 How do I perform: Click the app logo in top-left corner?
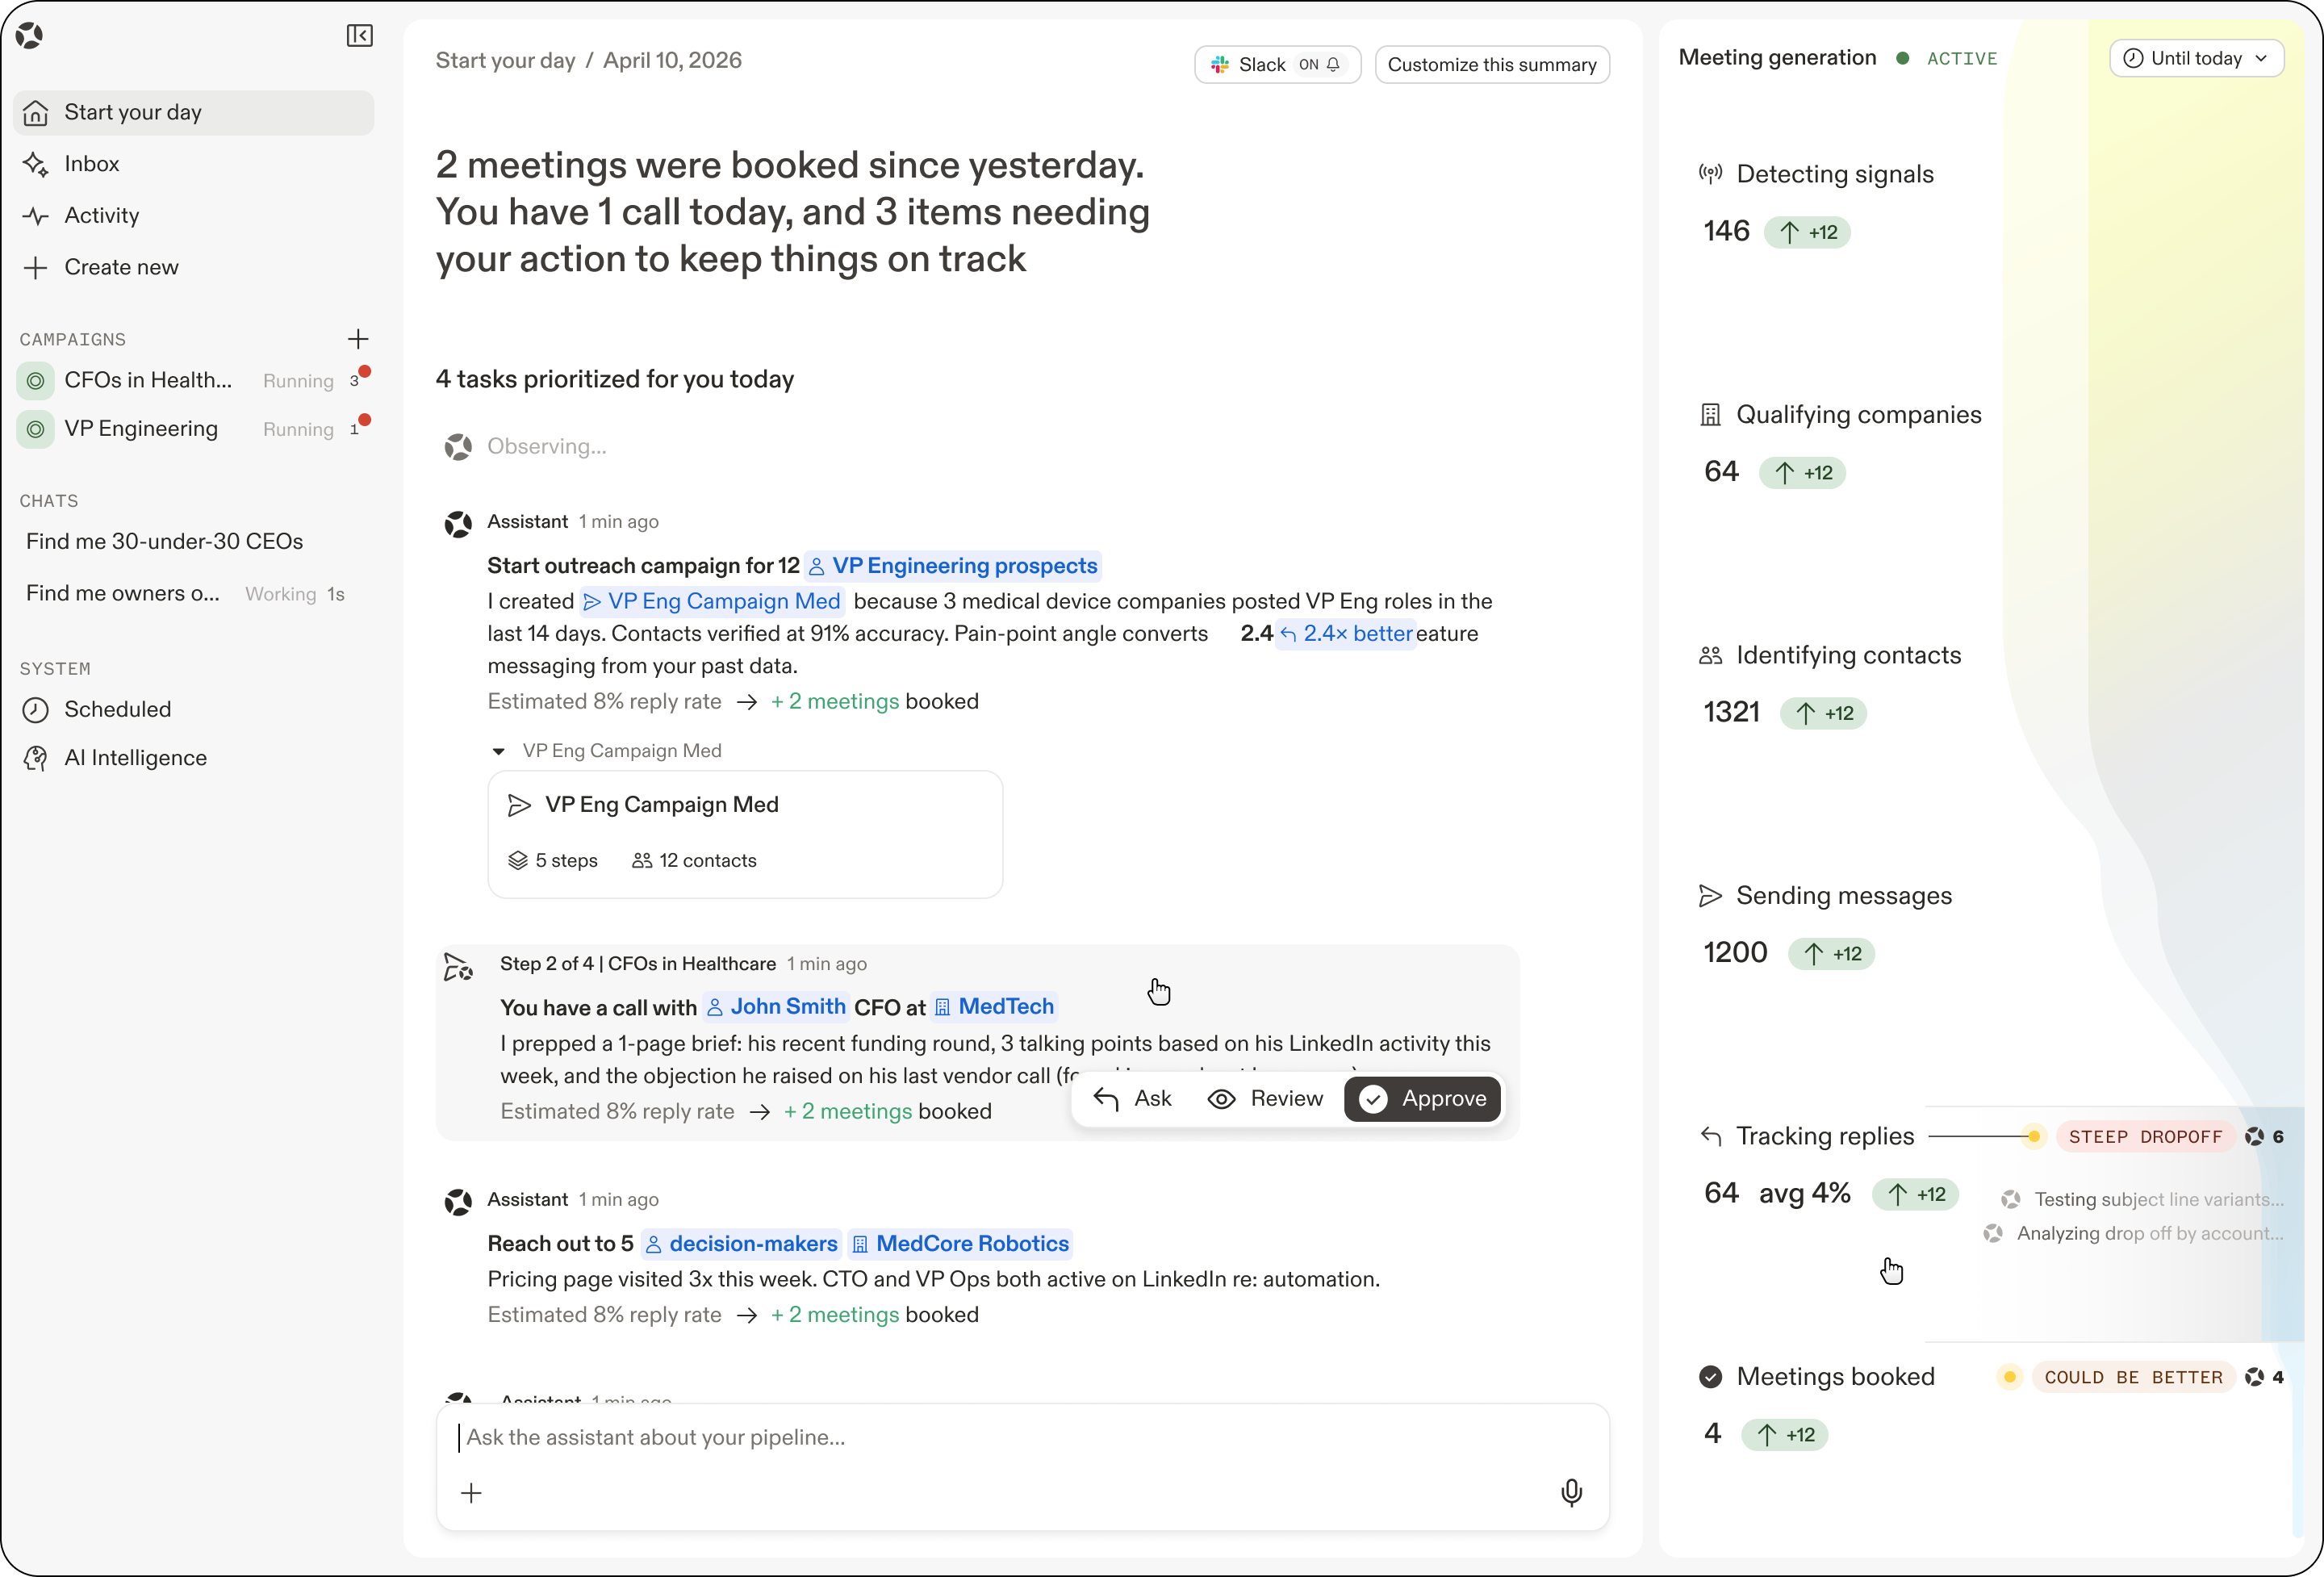pyautogui.click(x=30, y=36)
